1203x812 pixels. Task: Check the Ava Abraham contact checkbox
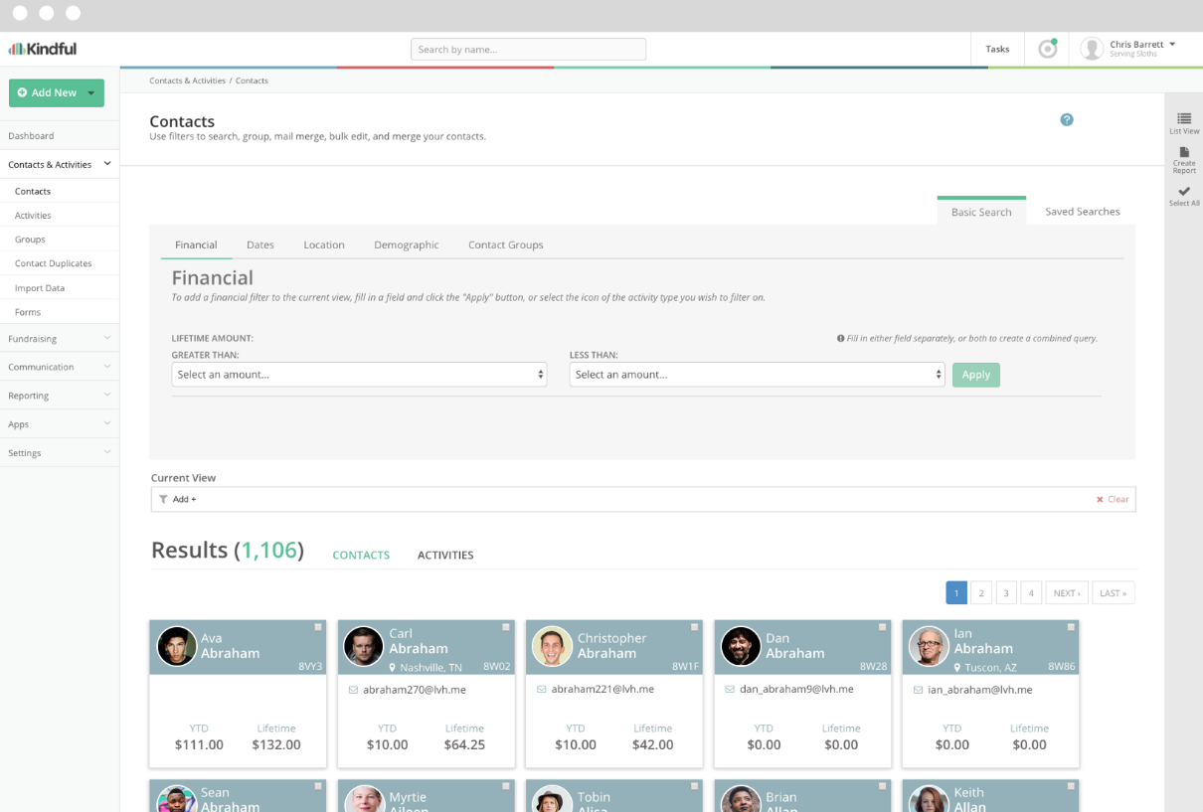click(318, 627)
